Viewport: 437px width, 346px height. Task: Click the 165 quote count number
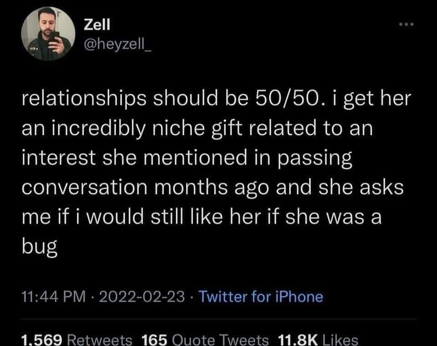[x=155, y=340]
